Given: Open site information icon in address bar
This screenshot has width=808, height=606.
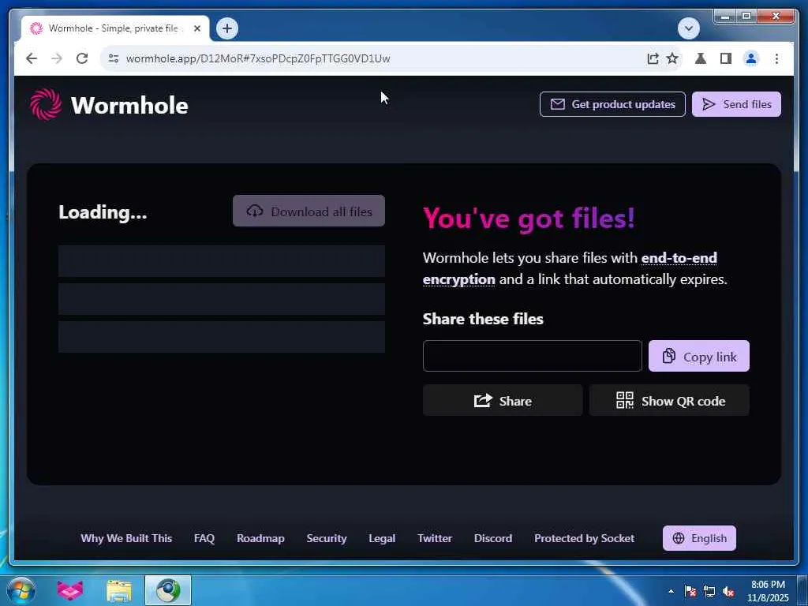Looking at the screenshot, I should coord(114,58).
